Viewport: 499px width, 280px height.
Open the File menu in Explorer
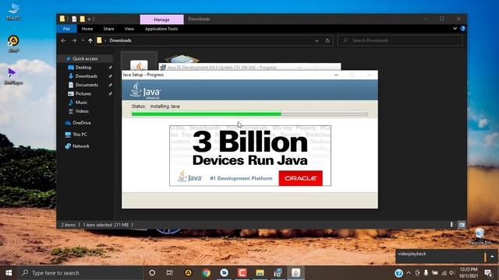click(x=66, y=29)
